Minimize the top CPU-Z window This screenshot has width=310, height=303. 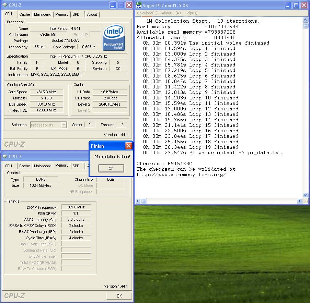(113, 5)
